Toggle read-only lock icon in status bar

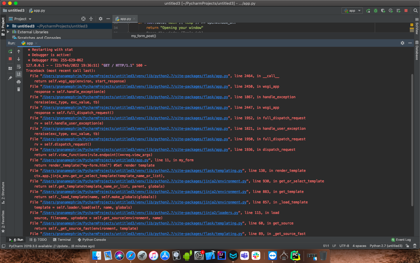[x=407, y=246]
